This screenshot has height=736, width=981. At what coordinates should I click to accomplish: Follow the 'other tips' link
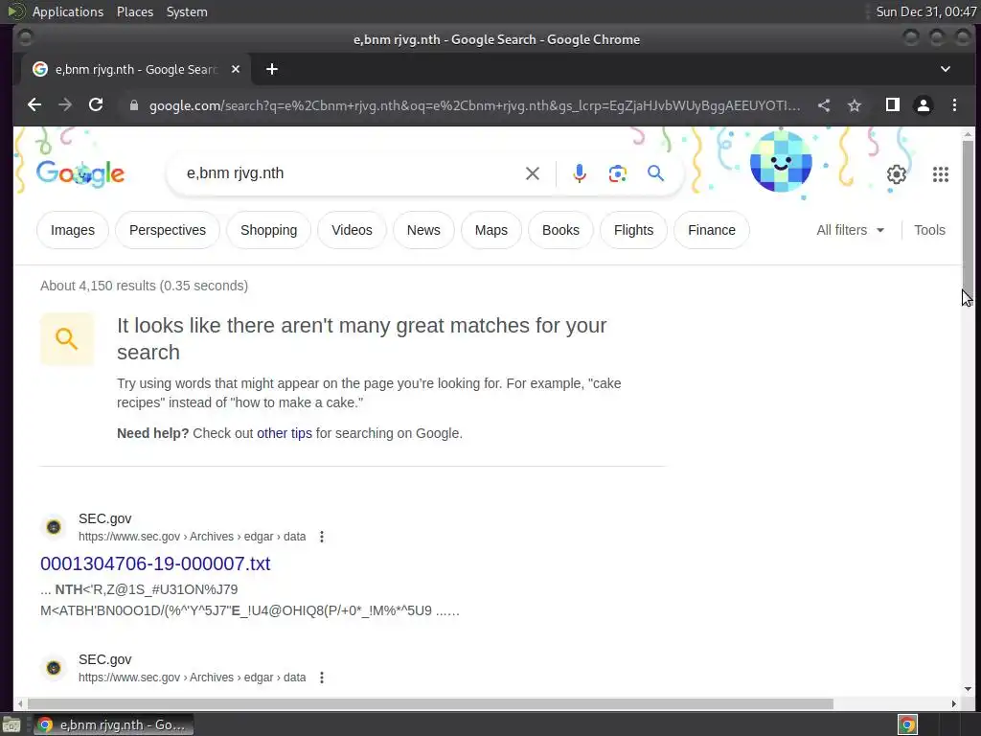click(x=284, y=433)
